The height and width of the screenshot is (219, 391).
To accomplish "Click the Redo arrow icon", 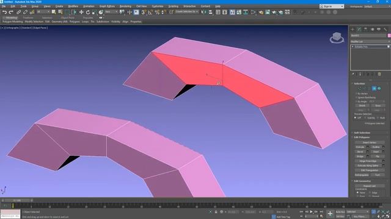I will [x=11, y=12].
